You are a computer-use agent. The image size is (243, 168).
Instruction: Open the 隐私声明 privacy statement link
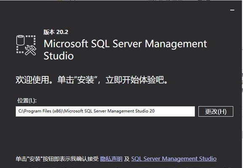(111, 159)
